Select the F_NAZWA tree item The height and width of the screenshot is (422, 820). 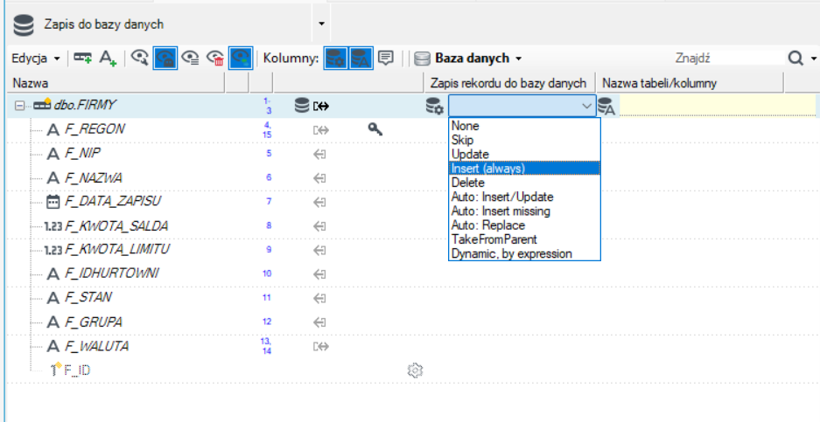point(93,177)
